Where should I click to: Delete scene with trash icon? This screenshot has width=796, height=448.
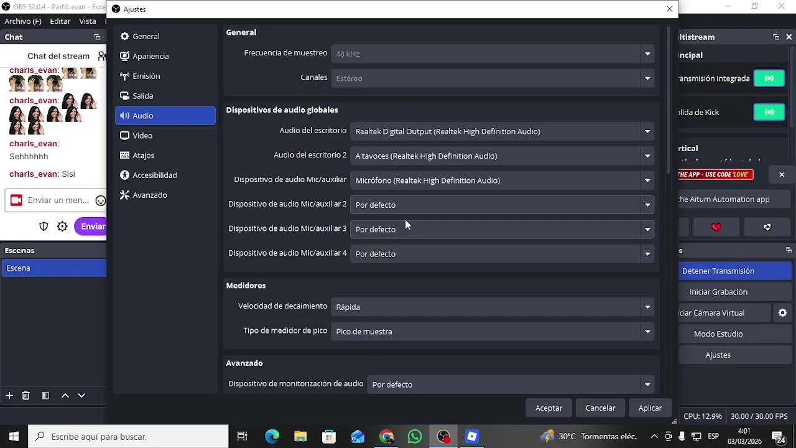tap(26, 396)
